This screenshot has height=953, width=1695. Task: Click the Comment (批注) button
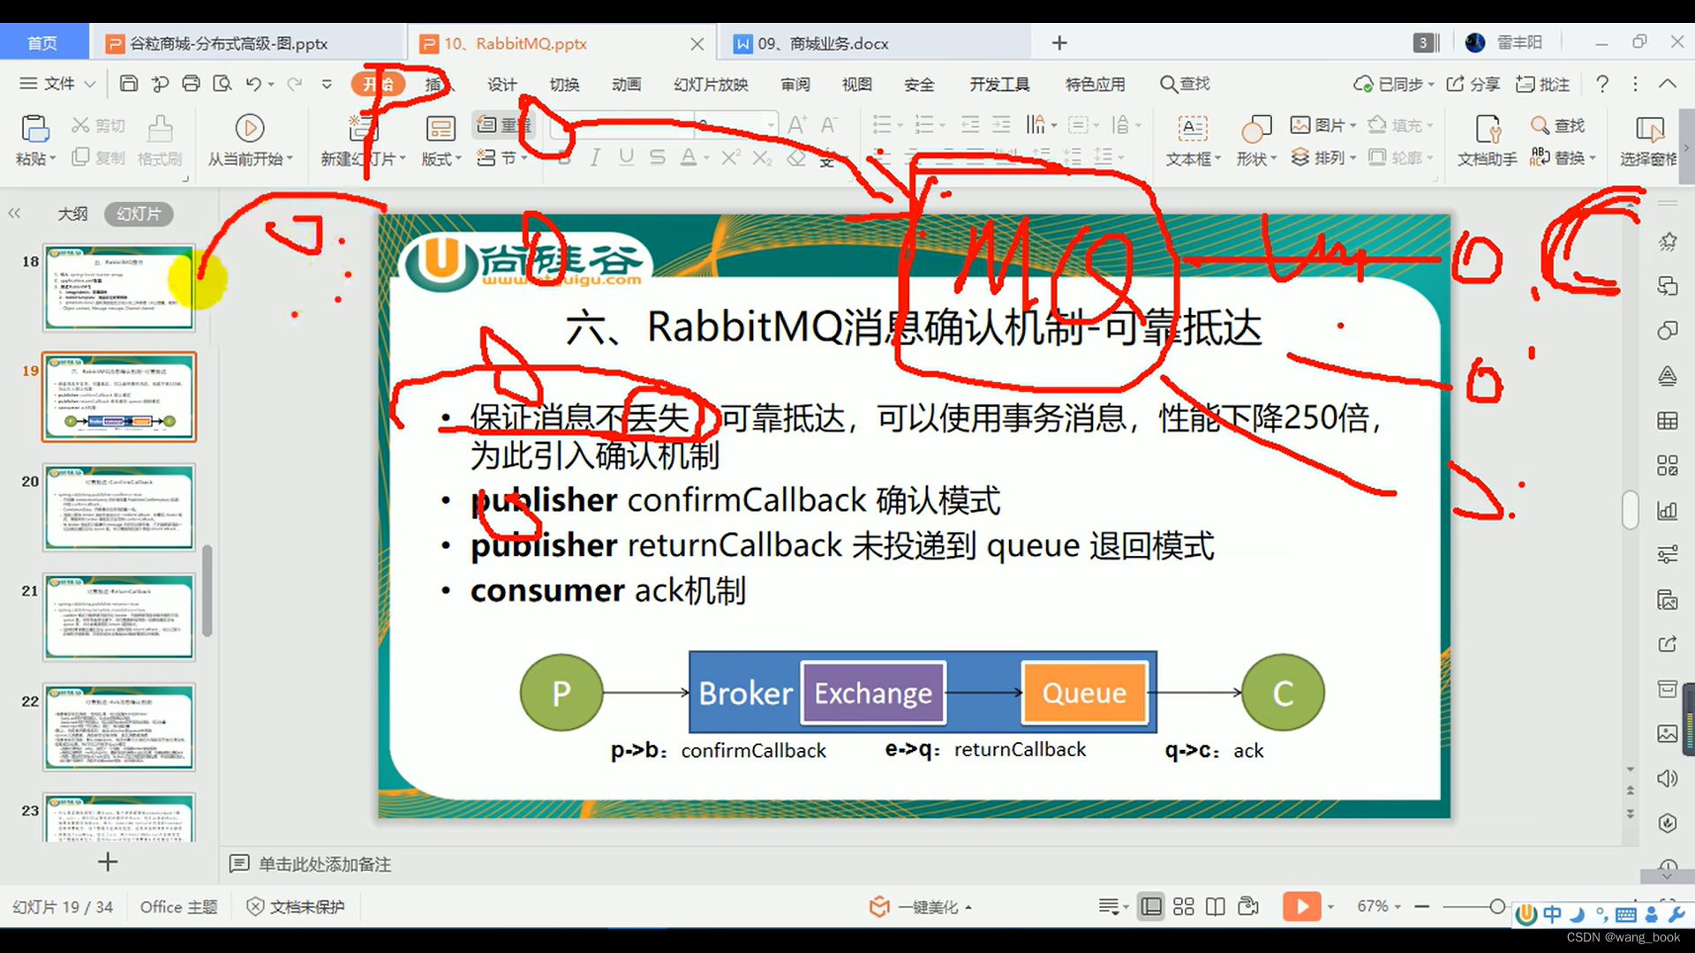1543,84
